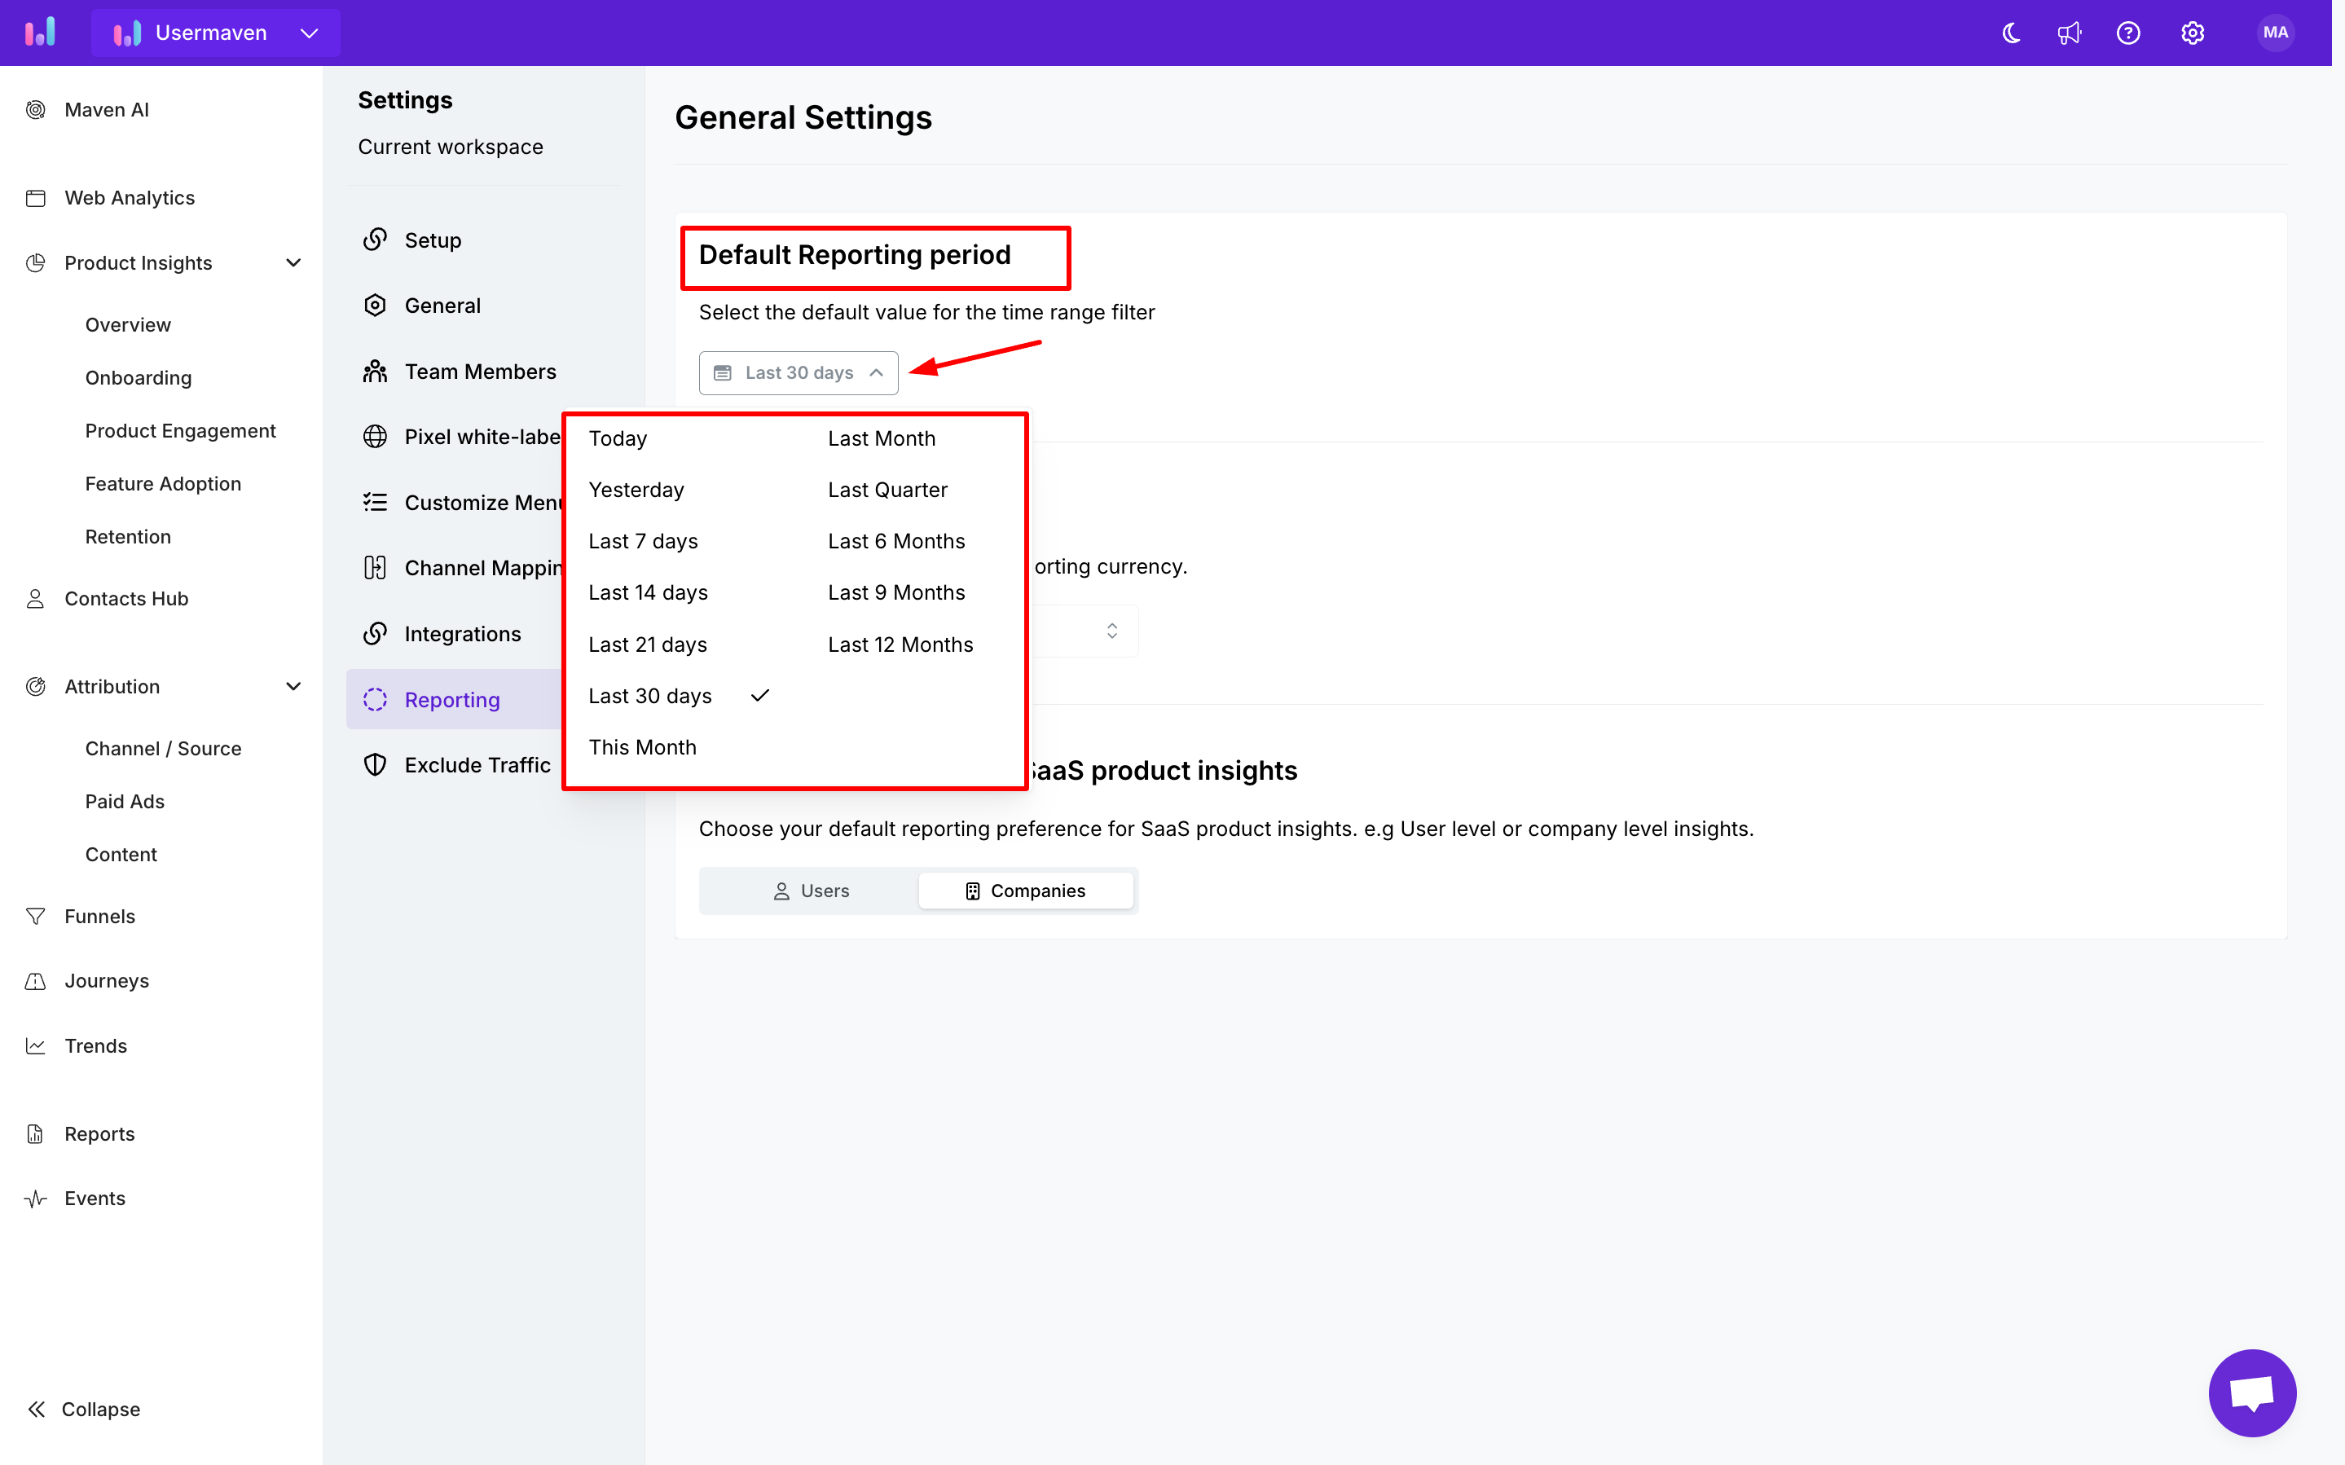Image resolution: width=2345 pixels, height=1465 pixels.
Task: Open announcements via the megaphone icon
Action: point(2070,32)
